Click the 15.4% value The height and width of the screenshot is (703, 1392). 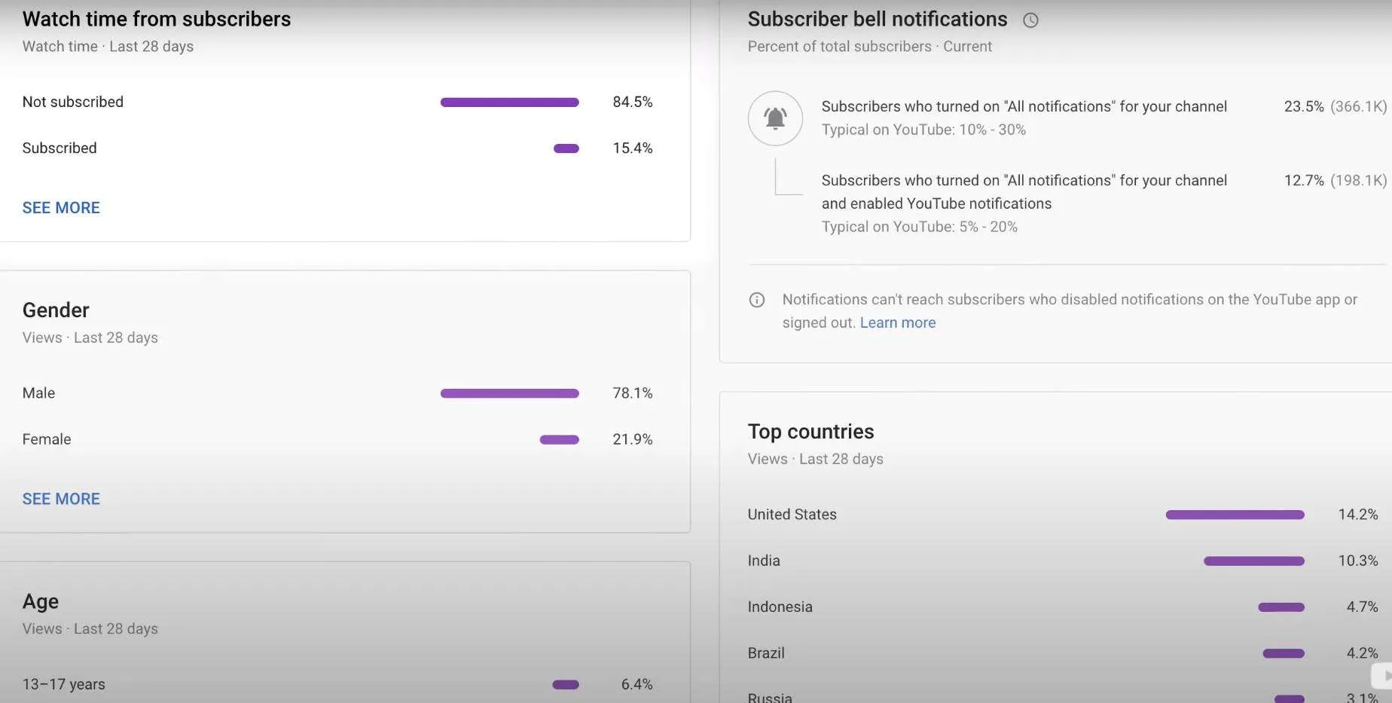(x=633, y=148)
